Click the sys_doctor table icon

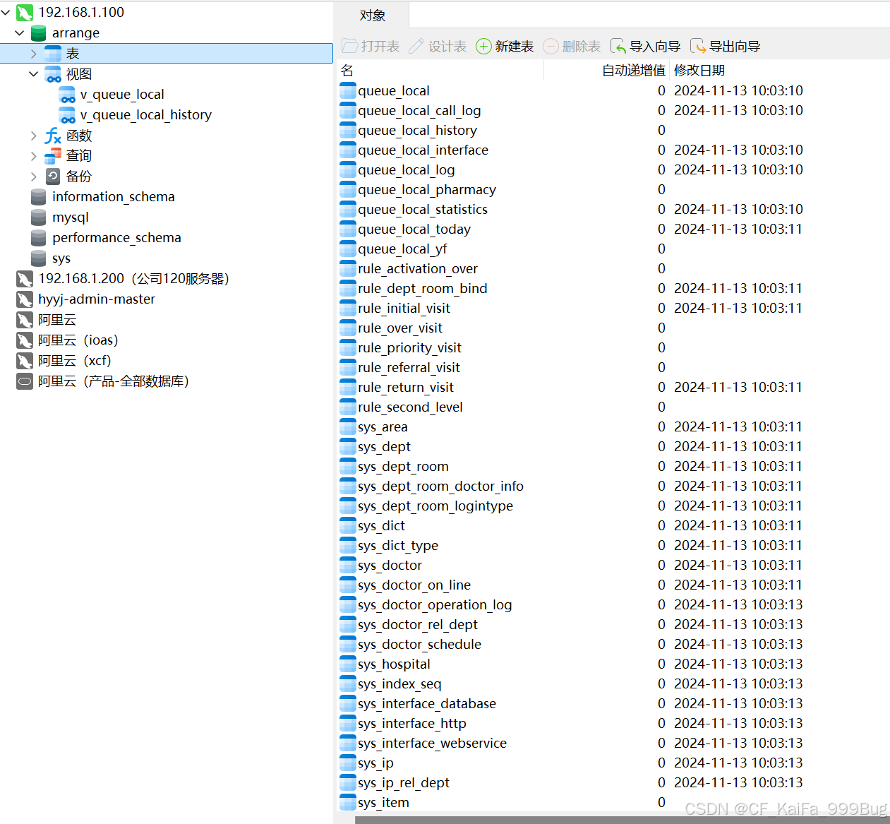[x=348, y=565]
